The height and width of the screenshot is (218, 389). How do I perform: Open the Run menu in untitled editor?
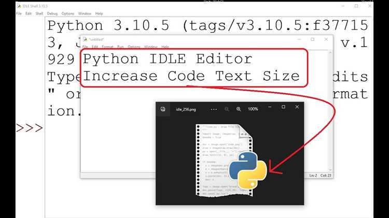pos(120,47)
